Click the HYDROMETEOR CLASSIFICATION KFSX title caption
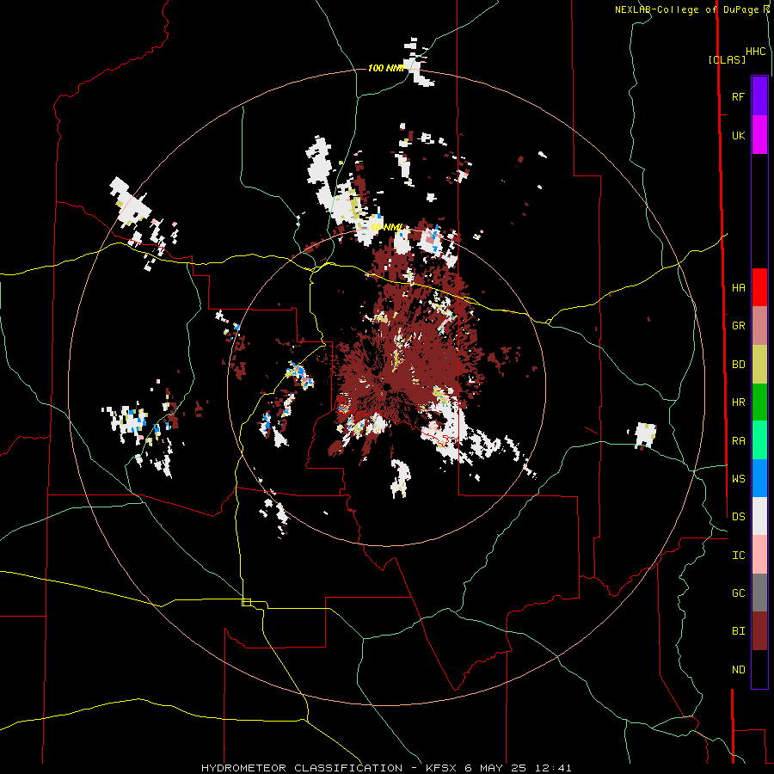This screenshot has height=774, width=774. (386, 768)
